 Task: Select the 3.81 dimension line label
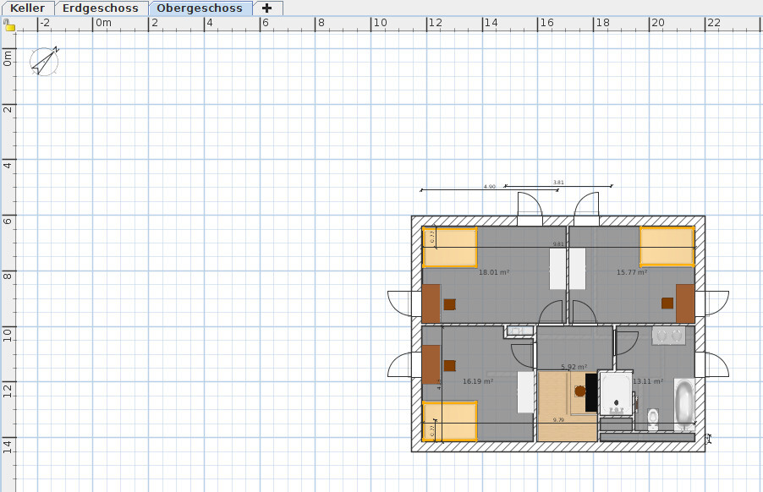558,182
